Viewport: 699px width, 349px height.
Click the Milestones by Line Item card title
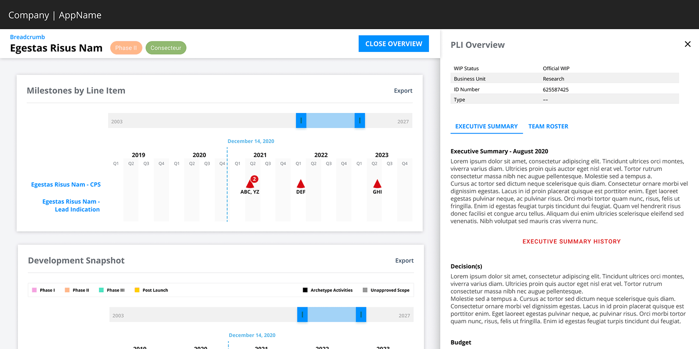[x=76, y=91]
